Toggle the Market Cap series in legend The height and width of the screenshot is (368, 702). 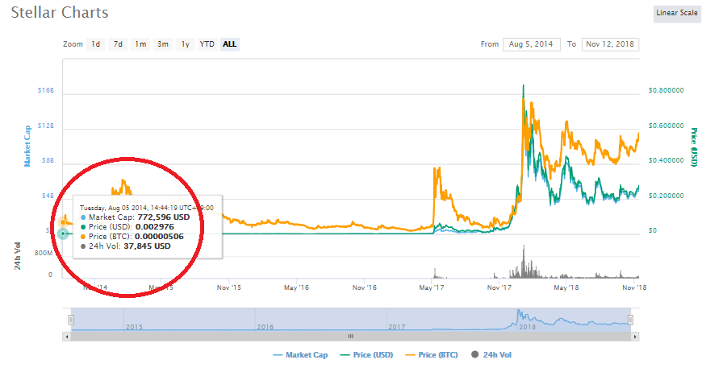tap(300, 355)
